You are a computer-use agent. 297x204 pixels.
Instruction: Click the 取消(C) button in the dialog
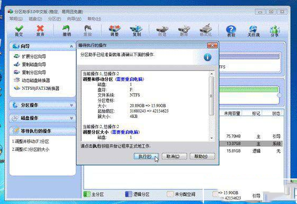point(175,156)
